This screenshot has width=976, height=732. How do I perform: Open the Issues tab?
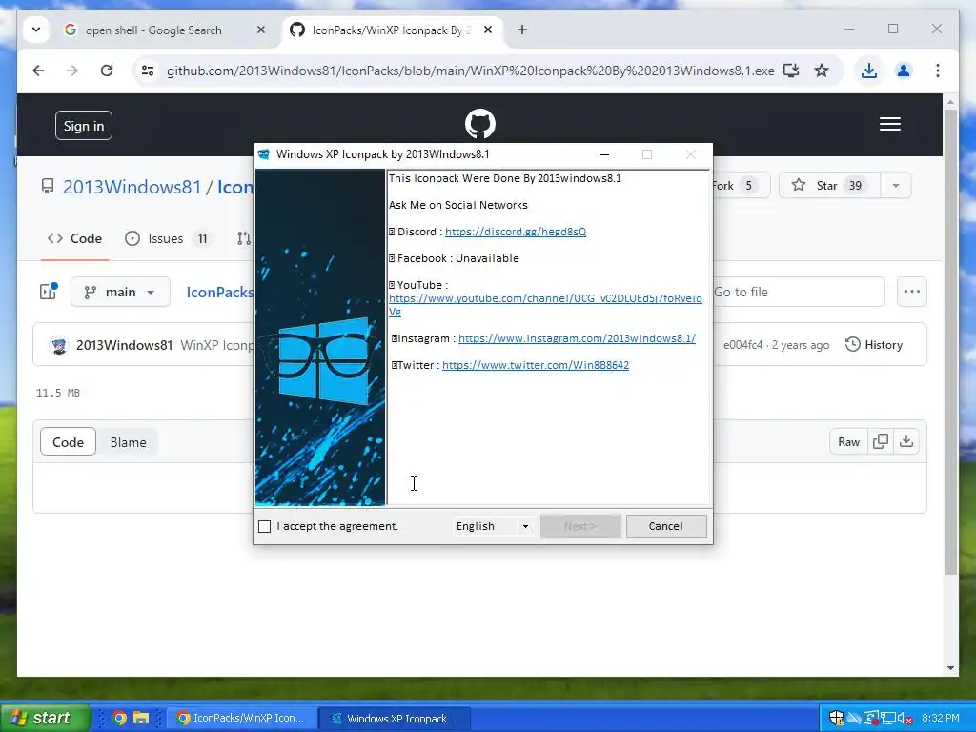coord(166,238)
